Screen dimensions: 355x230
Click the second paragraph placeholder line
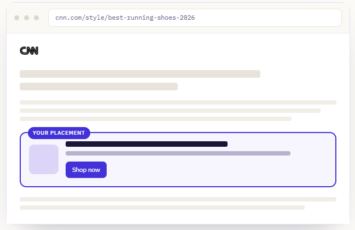(170, 111)
